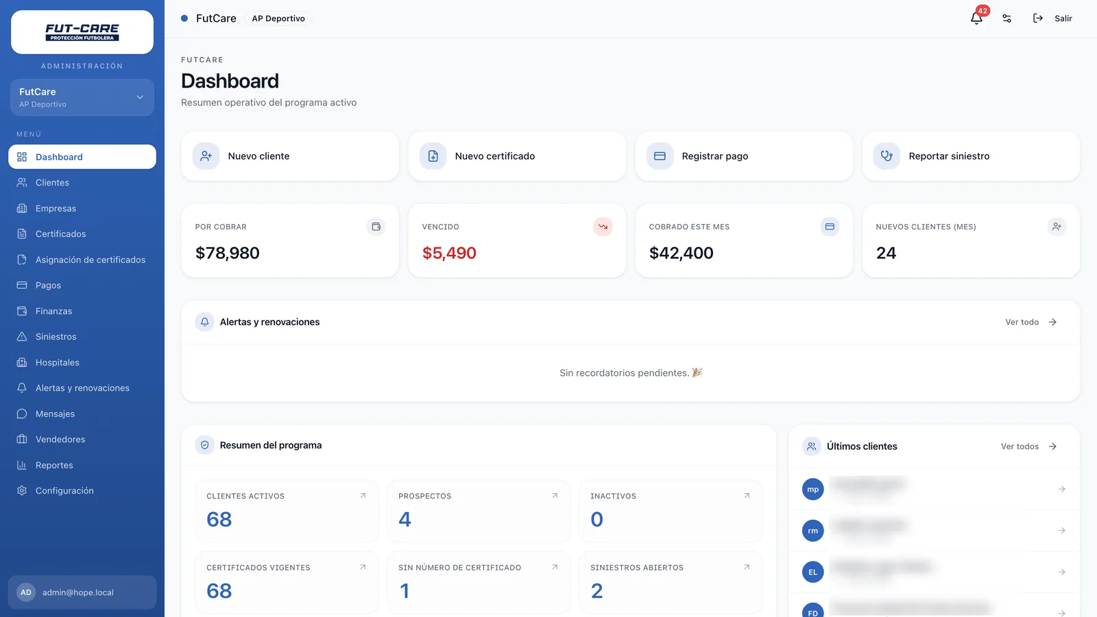The image size is (1097, 617).
Task: Click the Registrar pago quick action
Action: (744, 156)
